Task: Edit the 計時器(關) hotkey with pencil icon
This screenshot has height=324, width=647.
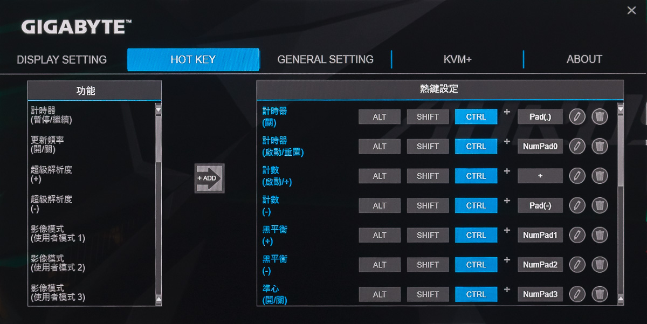Action: coord(577,116)
